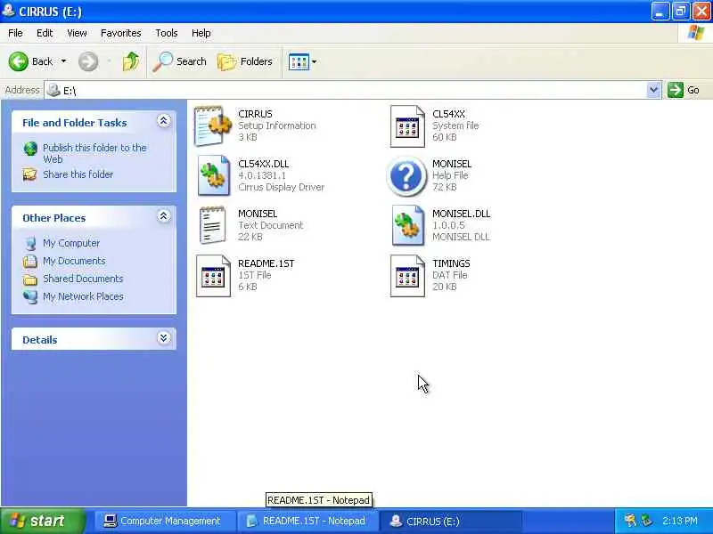Click the second system tray icon near clock
Screen dimensions: 713x534
pyautogui.click(x=646, y=521)
